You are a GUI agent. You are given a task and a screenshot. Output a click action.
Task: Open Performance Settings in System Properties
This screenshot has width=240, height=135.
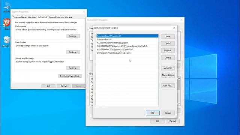click(73, 36)
